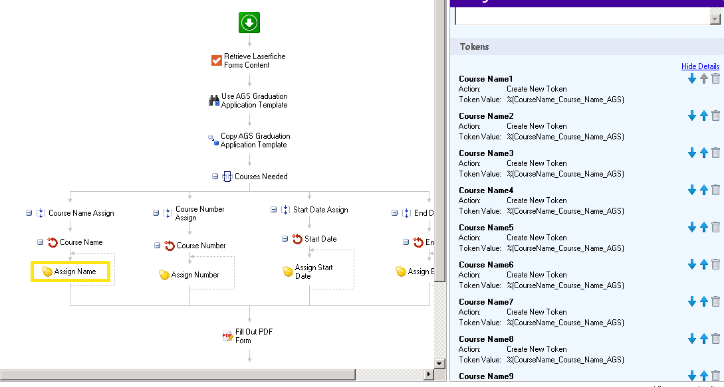Select the 'Courses Needed' activity label

[x=261, y=177]
